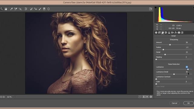Click the Radius value field 1.0
The image size is (194, 109).
(187, 47)
